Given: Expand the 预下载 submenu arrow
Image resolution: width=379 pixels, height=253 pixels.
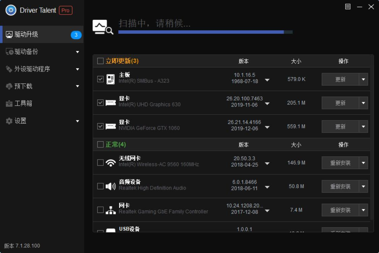Looking at the screenshot, I should [77, 86].
